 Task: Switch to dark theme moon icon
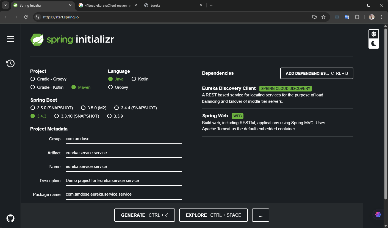[x=374, y=43]
